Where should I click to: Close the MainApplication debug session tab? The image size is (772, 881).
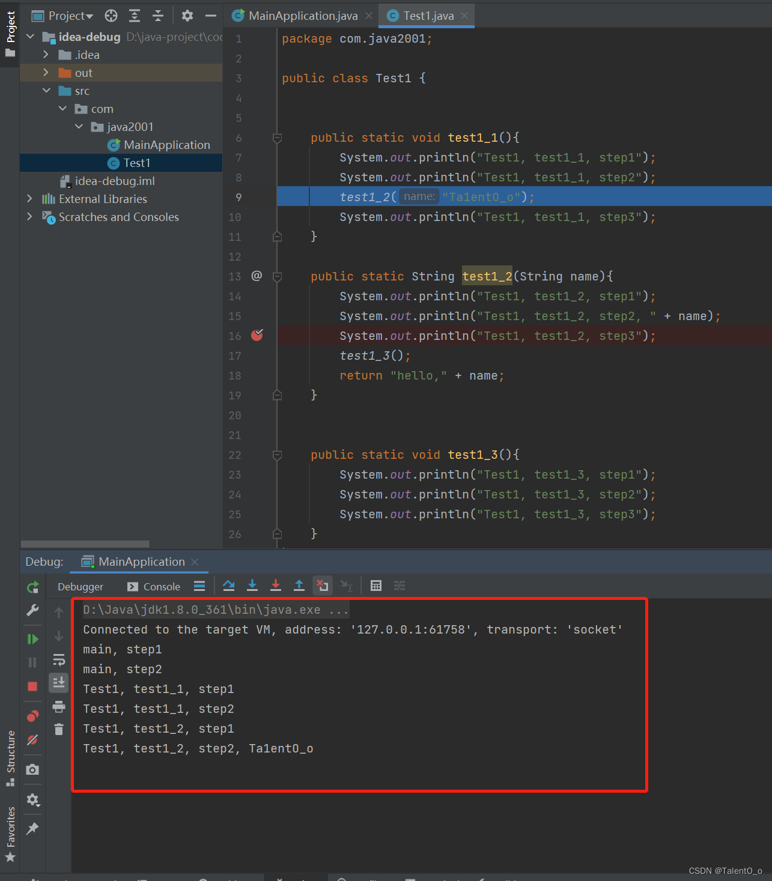pyautogui.click(x=195, y=562)
